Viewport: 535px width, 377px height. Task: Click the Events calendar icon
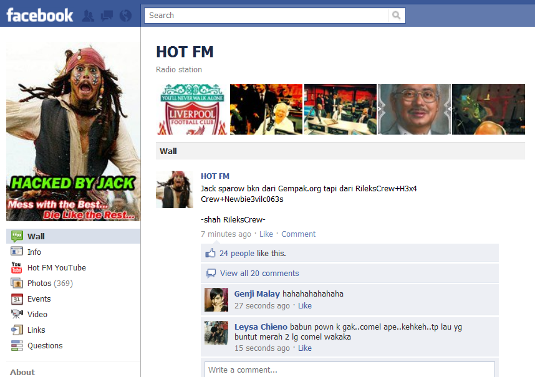pos(17,299)
